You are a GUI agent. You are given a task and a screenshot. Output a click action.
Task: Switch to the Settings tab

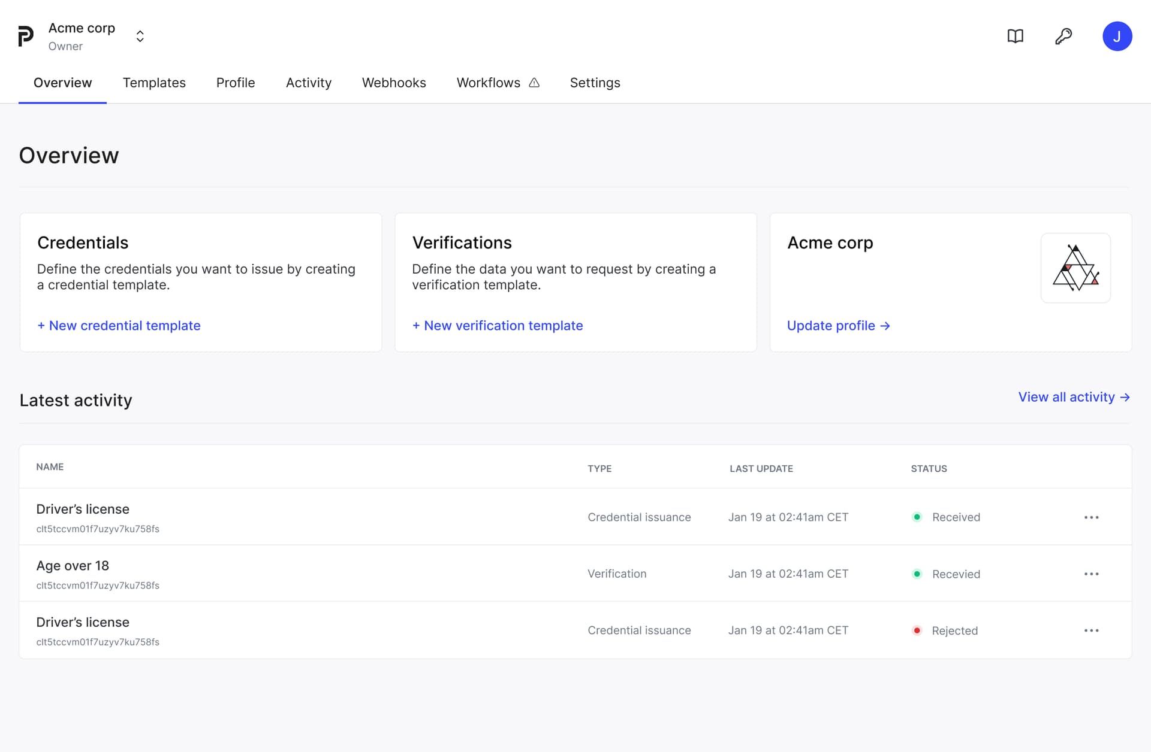click(x=595, y=83)
